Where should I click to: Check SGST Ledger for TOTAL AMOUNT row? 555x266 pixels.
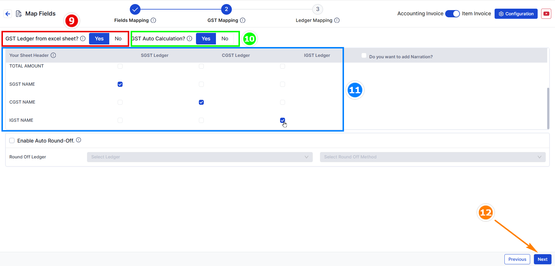point(120,66)
